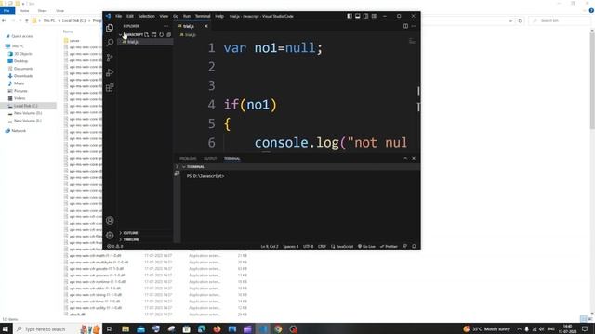This screenshot has height=334, width=595.
Task: Click Spaces: 4 indentation setting
Action: (x=291, y=246)
